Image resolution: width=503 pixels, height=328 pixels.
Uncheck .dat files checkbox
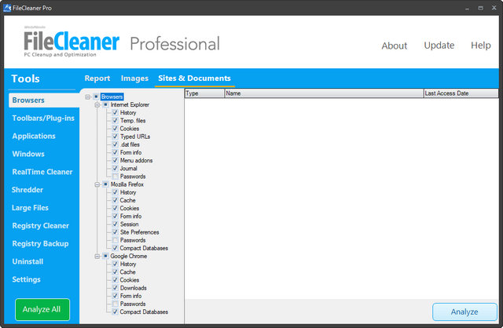(x=116, y=144)
